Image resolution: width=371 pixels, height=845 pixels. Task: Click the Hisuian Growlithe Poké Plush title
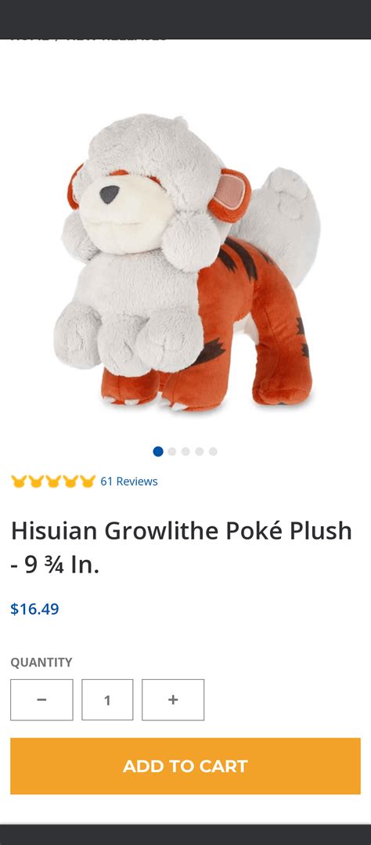click(182, 548)
